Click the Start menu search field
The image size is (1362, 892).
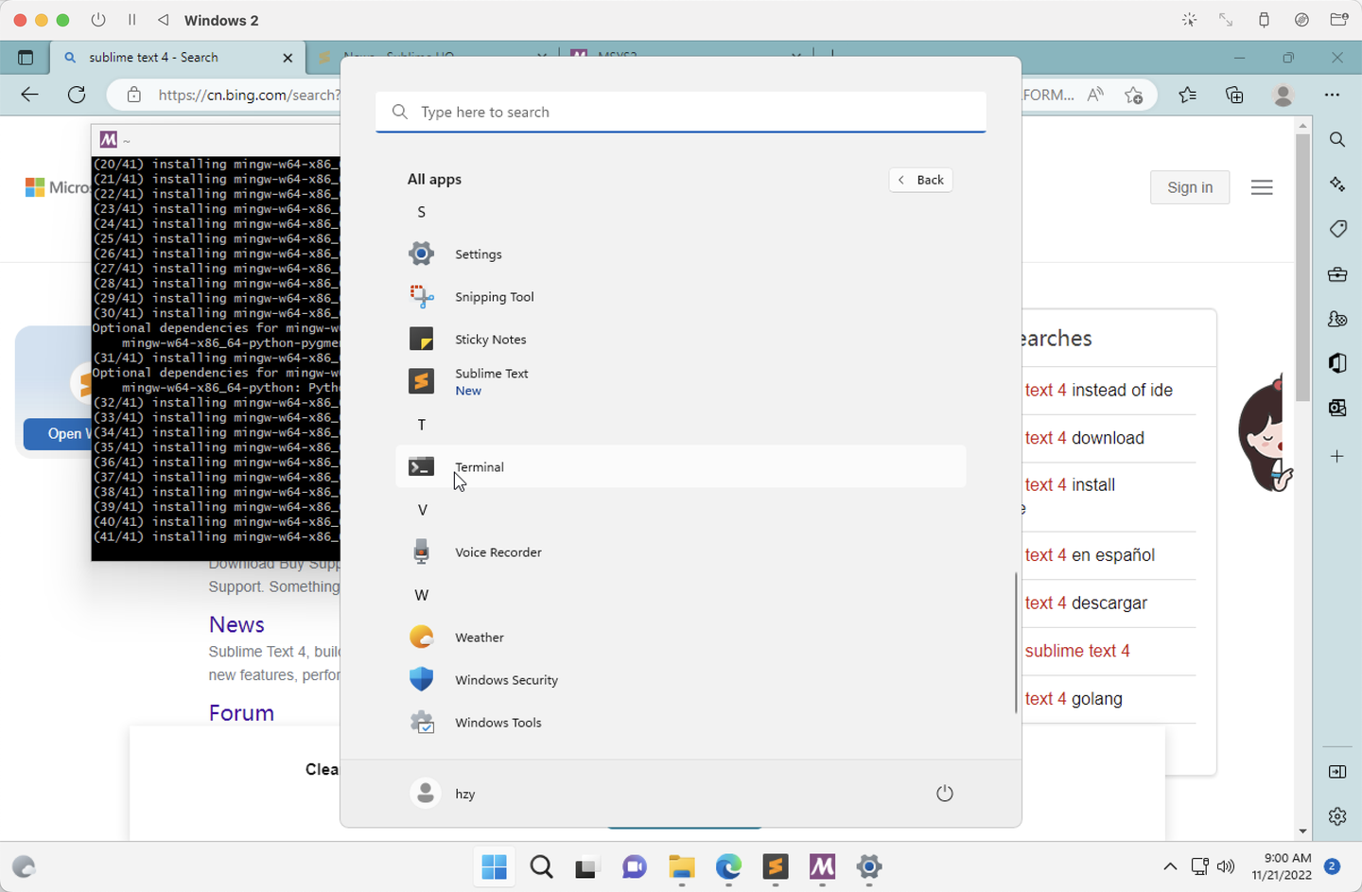point(680,112)
